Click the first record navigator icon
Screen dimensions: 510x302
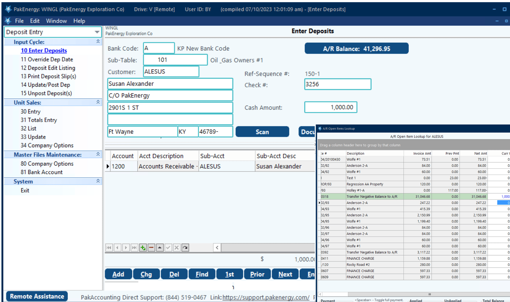point(109,247)
